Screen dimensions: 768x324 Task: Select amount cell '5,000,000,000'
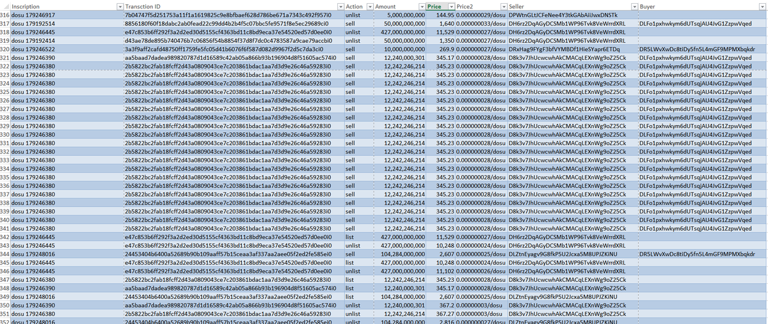click(x=399, y=14)
